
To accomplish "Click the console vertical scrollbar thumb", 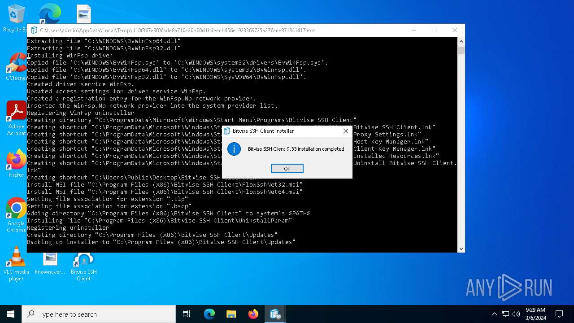I will click(461, 50).
